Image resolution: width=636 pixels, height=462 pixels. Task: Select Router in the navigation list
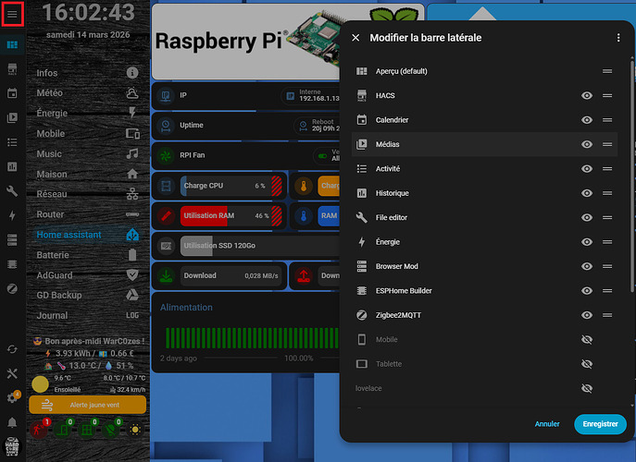click(51, 214)
